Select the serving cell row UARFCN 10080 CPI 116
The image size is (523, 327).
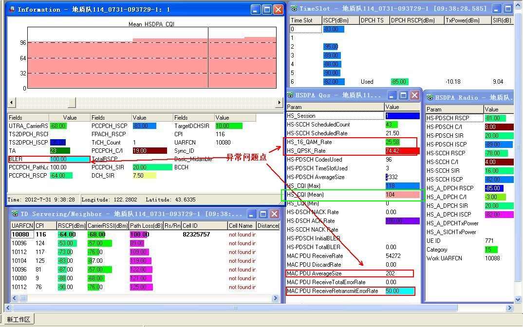[145, 235]
